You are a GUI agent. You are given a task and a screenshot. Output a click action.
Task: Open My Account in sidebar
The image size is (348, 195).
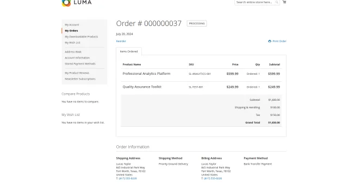click(72, 25)
